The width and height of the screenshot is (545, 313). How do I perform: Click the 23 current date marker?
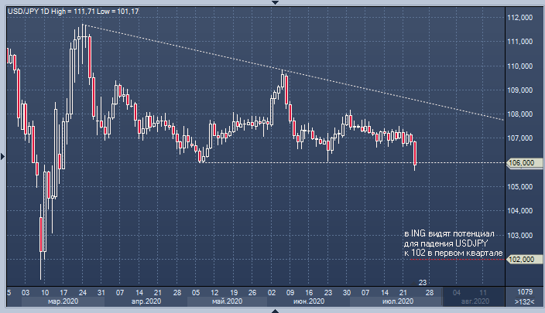click(x=423, y=283)
